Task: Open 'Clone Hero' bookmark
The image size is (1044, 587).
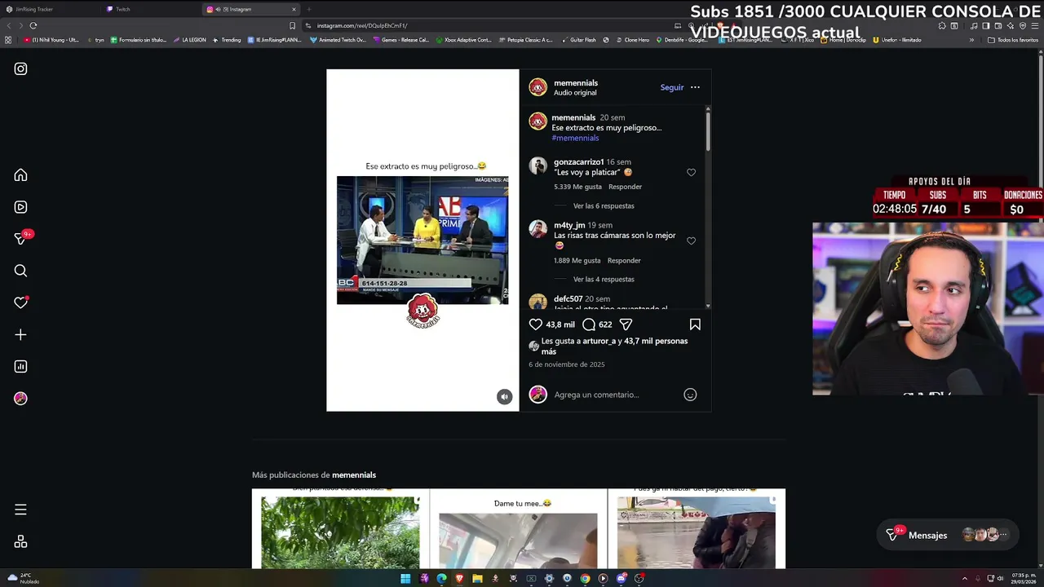Action: click(632, 40)
